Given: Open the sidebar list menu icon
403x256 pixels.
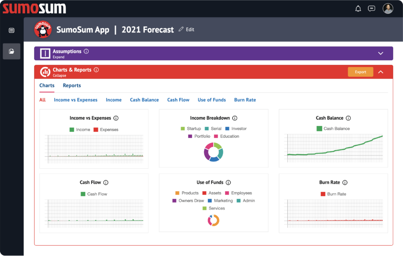Looking at the screenshot, I should click(11, 30).
